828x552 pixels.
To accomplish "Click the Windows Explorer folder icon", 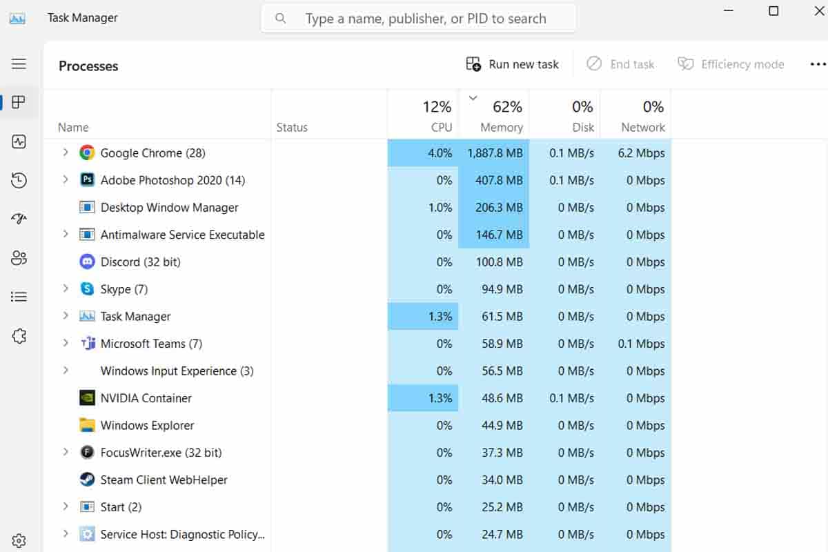I will coord(87,425).
